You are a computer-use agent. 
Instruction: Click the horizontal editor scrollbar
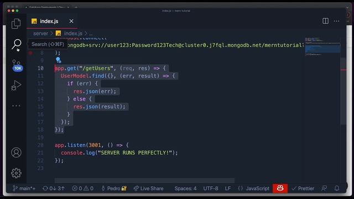click(144, 181)
